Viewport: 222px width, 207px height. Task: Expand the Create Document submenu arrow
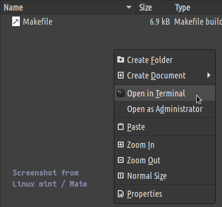pos(209,75)
